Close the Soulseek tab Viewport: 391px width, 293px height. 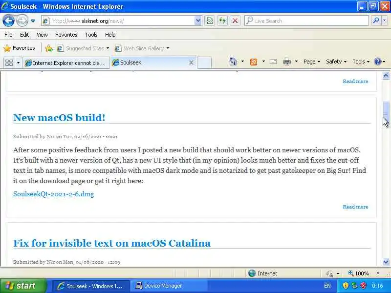pyautogui.click(x=191, y=63)
